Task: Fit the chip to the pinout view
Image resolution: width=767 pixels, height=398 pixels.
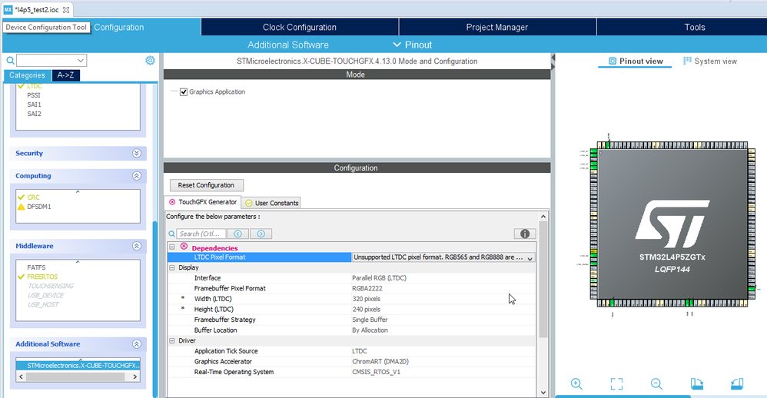Action: pyautogui.click(x=617, y=384)
